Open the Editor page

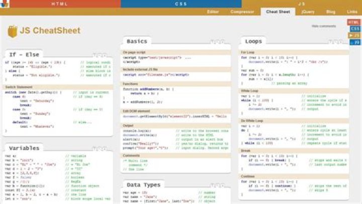[213, 12]
